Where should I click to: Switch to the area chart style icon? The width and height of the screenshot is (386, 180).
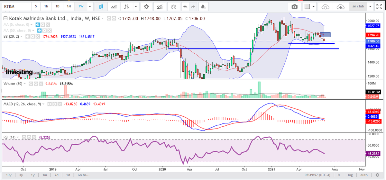pyautogui.click(x=114, y=6)
